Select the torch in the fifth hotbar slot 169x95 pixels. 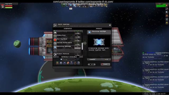pyautogui.click(x=78, y=5)
